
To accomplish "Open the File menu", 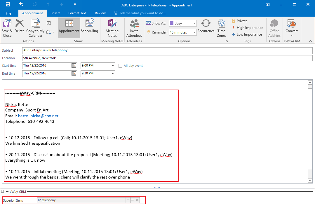I will pyautogui.click(x=8, y=13).
